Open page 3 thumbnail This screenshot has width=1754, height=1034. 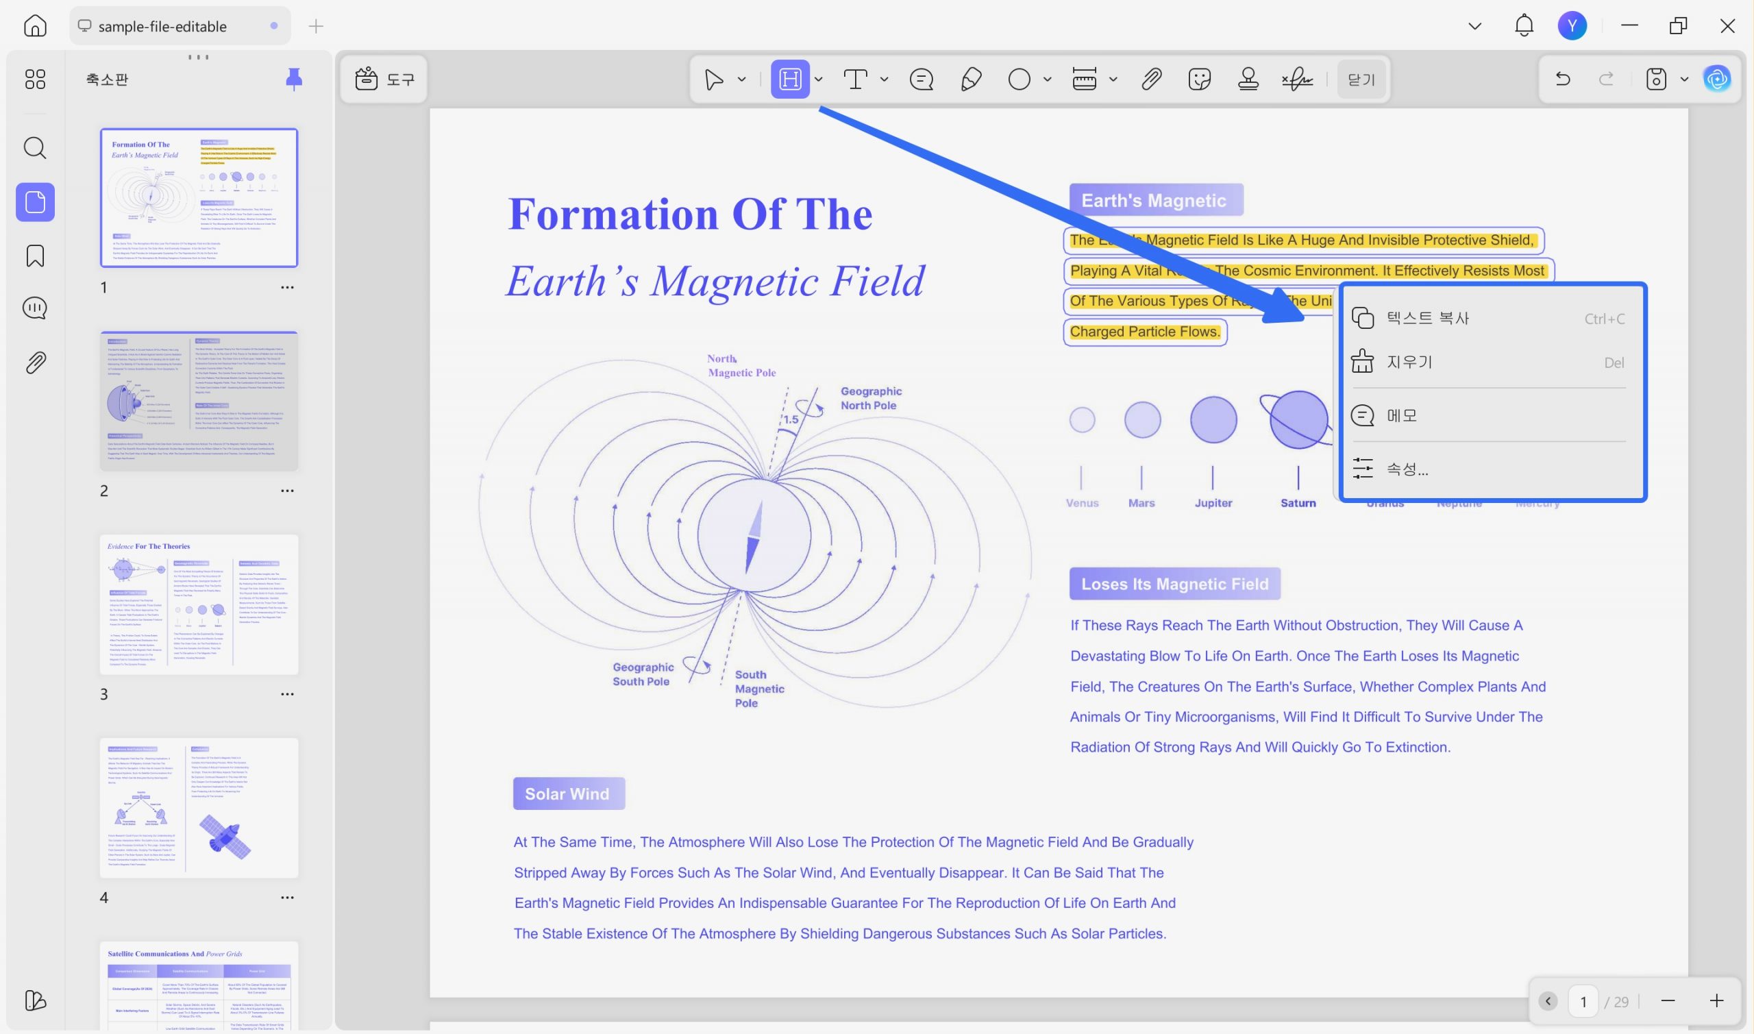[x=199, y=605]
